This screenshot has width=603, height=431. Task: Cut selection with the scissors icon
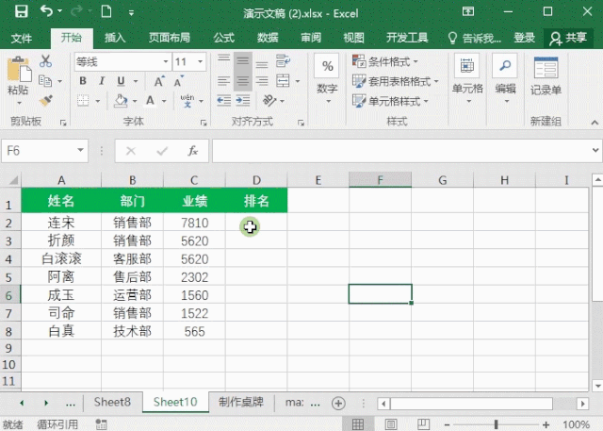coord(45,60)
